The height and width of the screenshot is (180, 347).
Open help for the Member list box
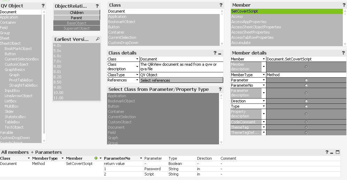click(344, 5)
